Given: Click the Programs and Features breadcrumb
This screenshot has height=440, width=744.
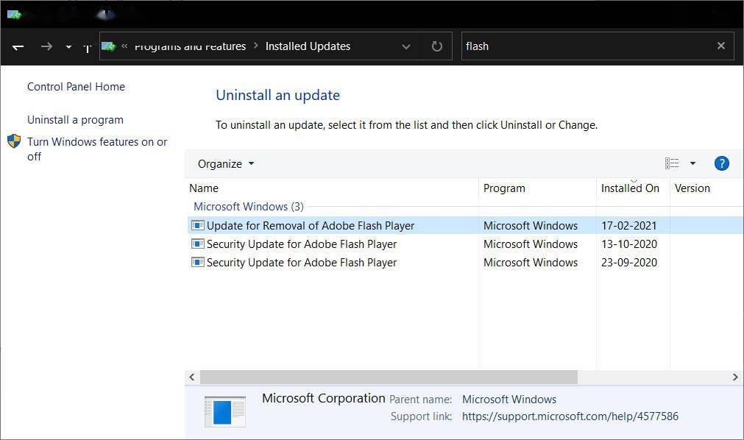Looking at the screenshot, I should (191, 46).
